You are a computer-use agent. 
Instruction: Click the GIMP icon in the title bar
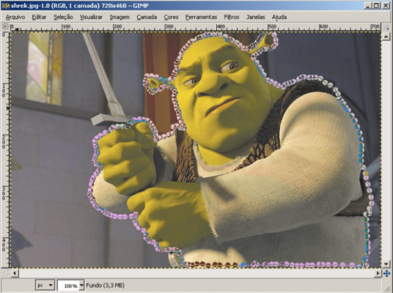click(6, 5)
